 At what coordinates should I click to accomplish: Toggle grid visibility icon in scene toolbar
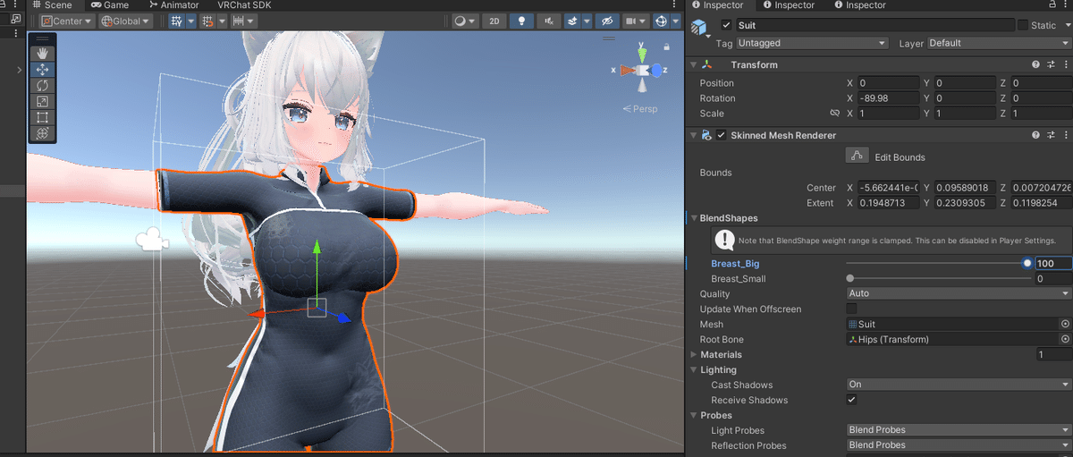click(176, 21)
